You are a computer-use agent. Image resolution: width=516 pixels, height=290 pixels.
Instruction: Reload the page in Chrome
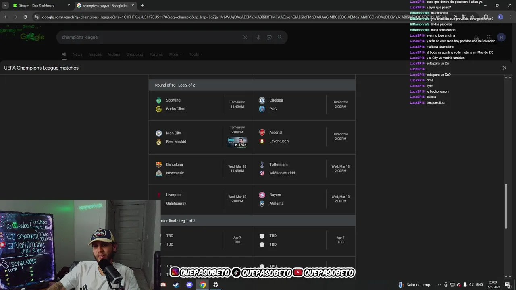click(25, 17)
